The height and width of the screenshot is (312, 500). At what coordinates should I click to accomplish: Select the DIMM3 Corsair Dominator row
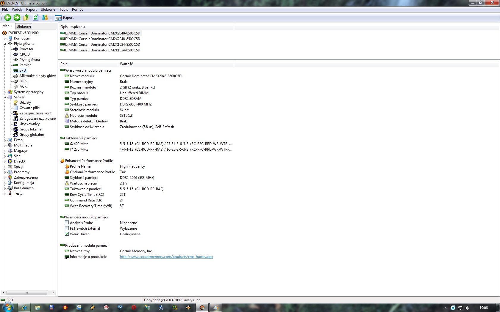(x=100, y=45)
